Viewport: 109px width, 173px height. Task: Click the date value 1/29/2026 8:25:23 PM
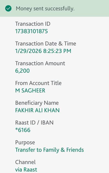(x=43, y=51)
